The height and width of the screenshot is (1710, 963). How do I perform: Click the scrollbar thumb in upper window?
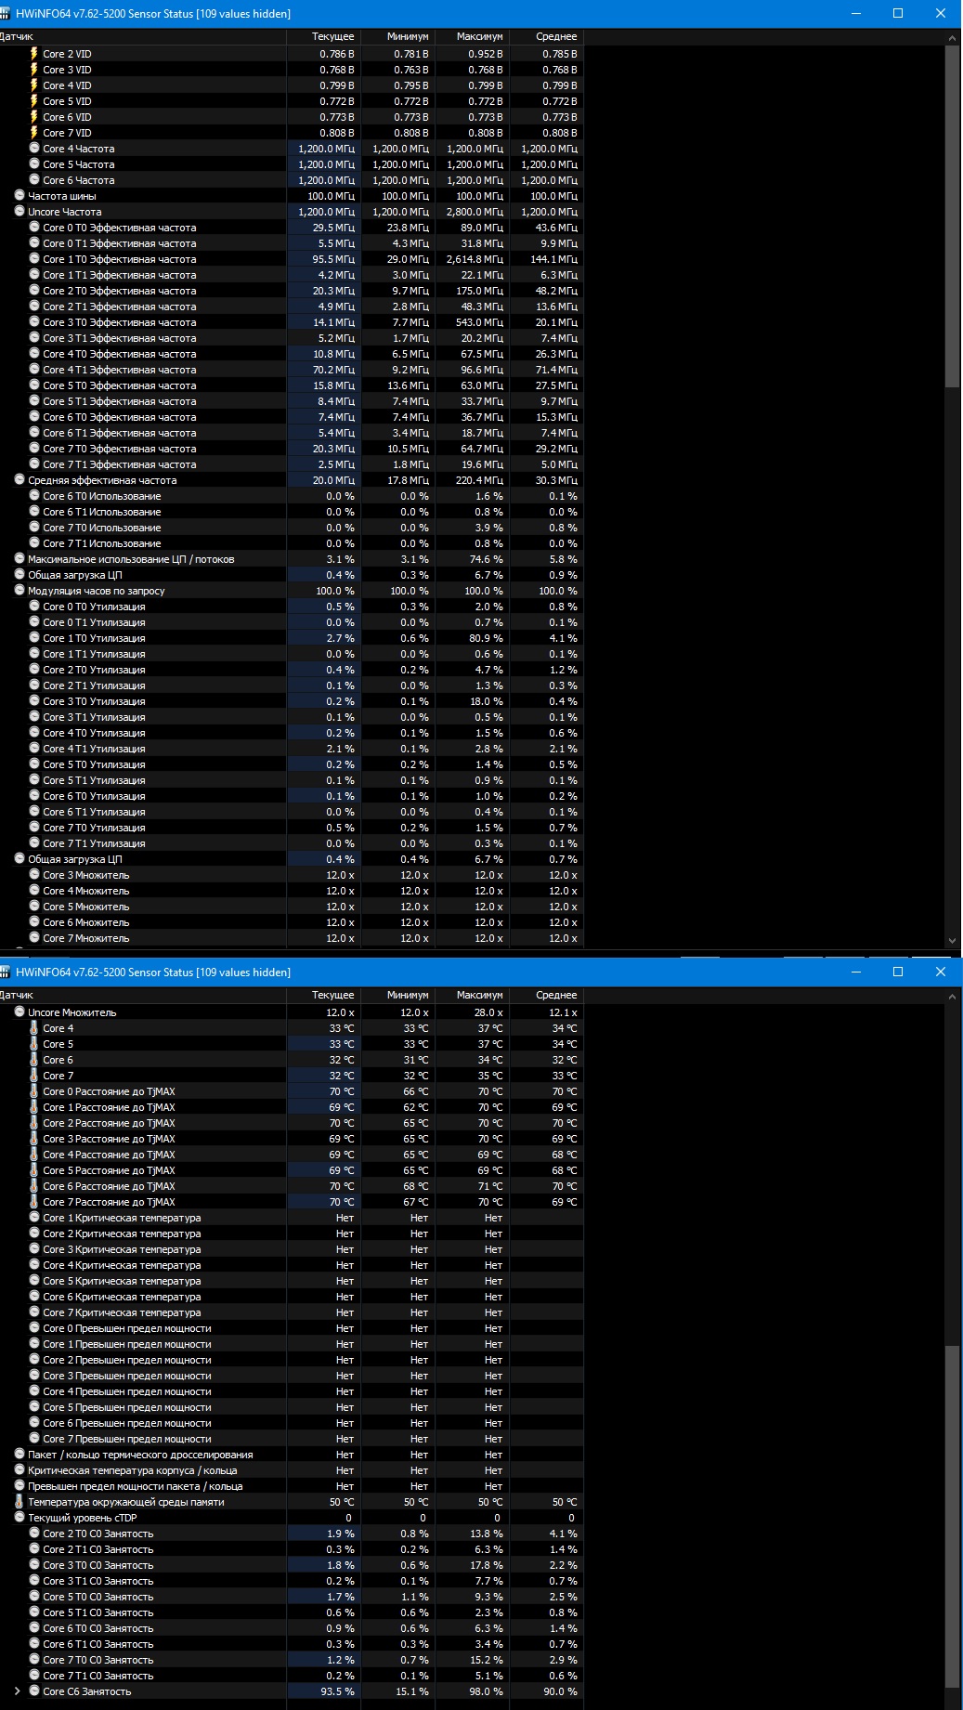[952, 216]
